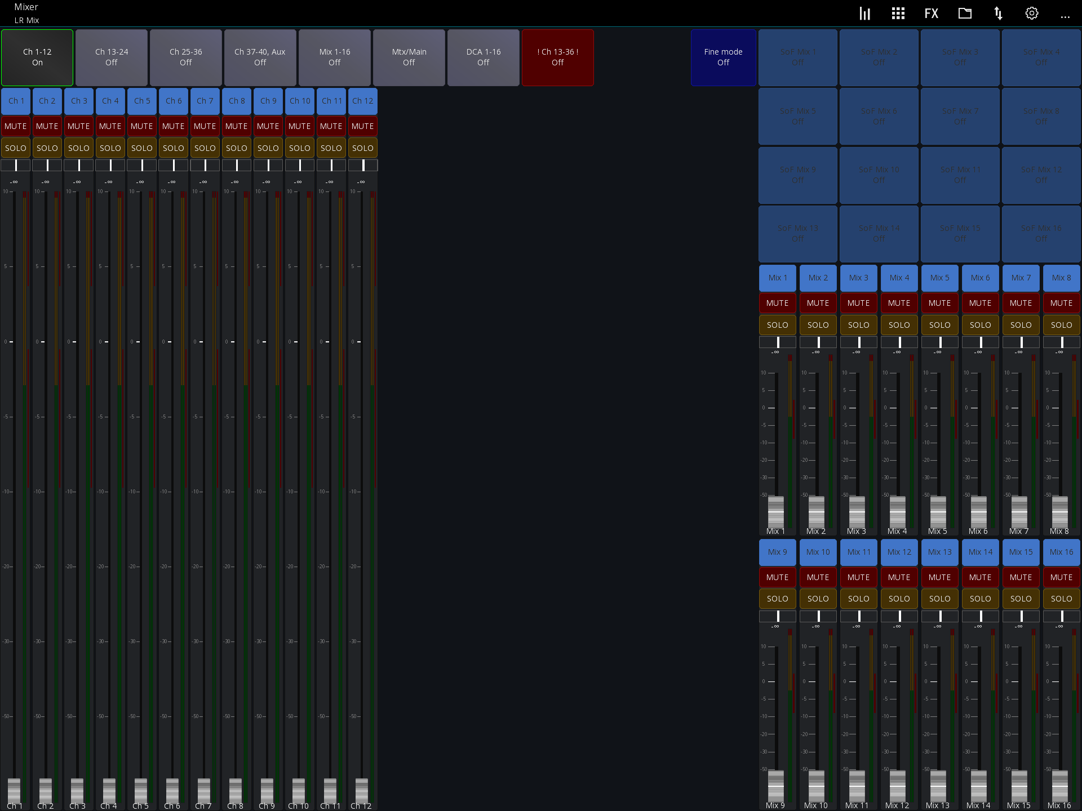Enable sends on fader for SoF Mix 1

click(x=797, y=57)
